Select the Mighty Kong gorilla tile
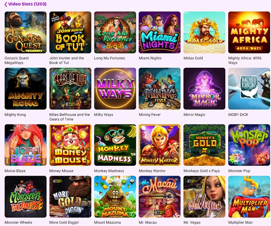The height and width of the screenshot is (226, 271). click(25, 88)
